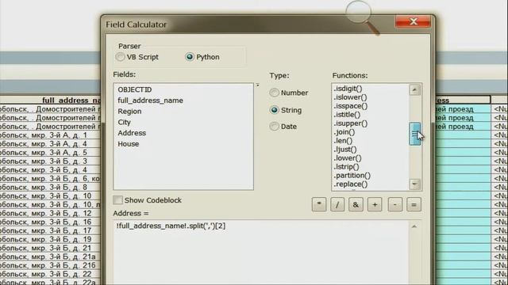Click the Functions list scroll-up arrow
Image resolution: width=508 pixels, height=285 pixels.
point(414,89)
